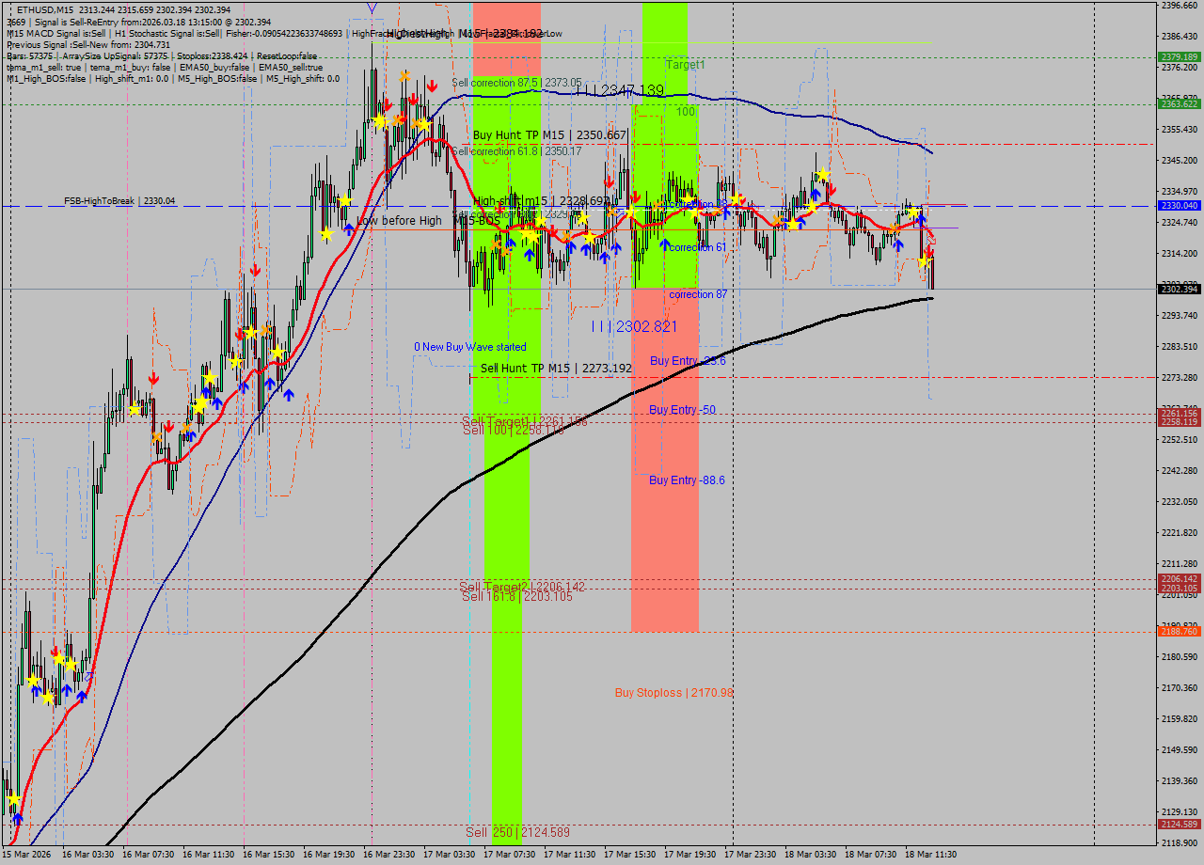
Task: Click the Target1 label in the green zone
Action: [x=687, y=64]
